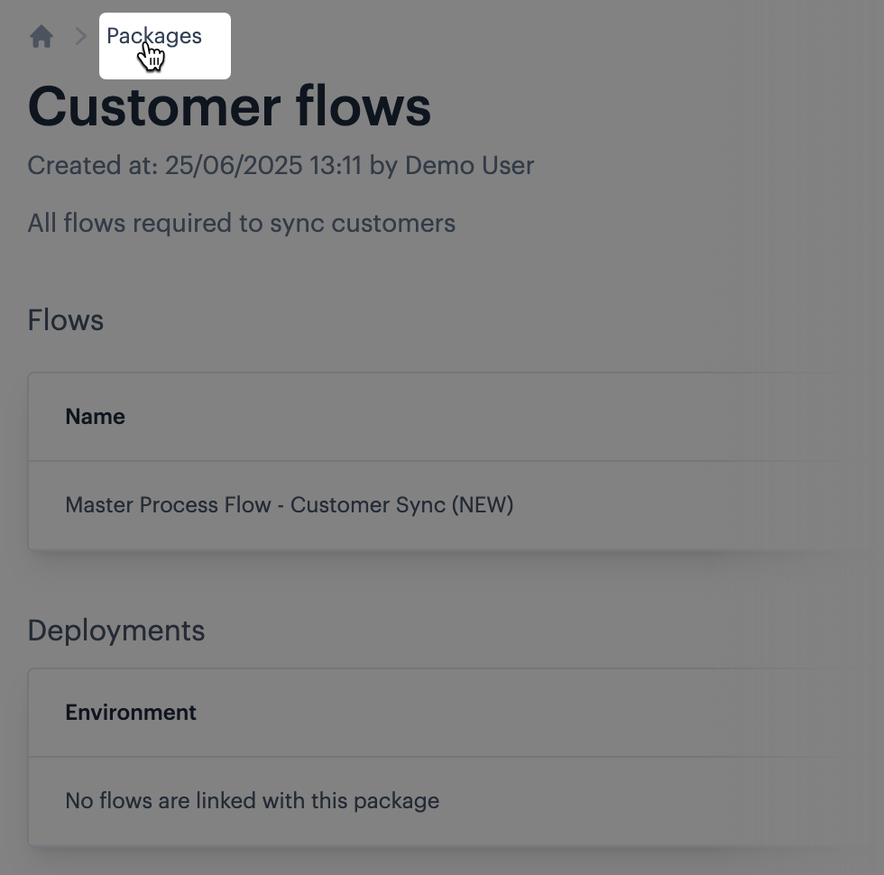Image resolution: width=884 pixels, height=875 pixels.
Task: Open the Packages breadcrumb link
Action: tap(154, 36)
